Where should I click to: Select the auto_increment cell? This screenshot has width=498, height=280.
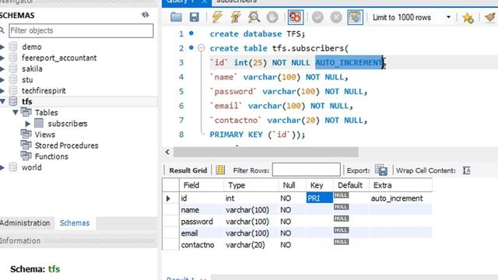(x=400, y=198)
